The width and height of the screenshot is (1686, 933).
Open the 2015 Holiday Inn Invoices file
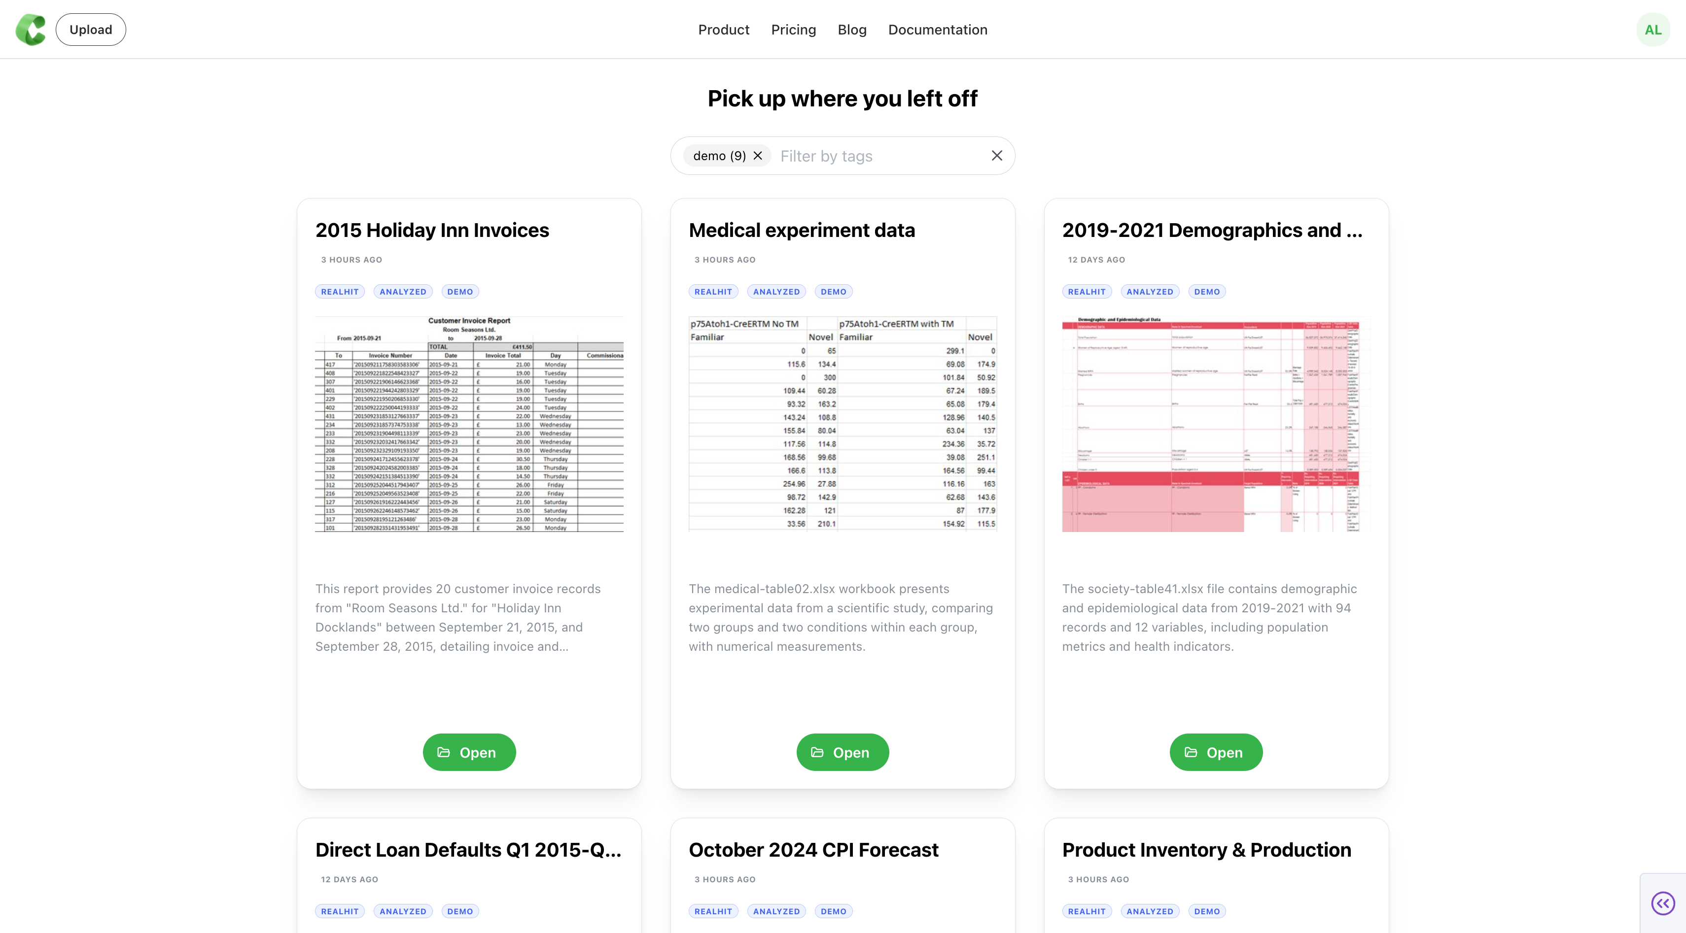[469, 752]
